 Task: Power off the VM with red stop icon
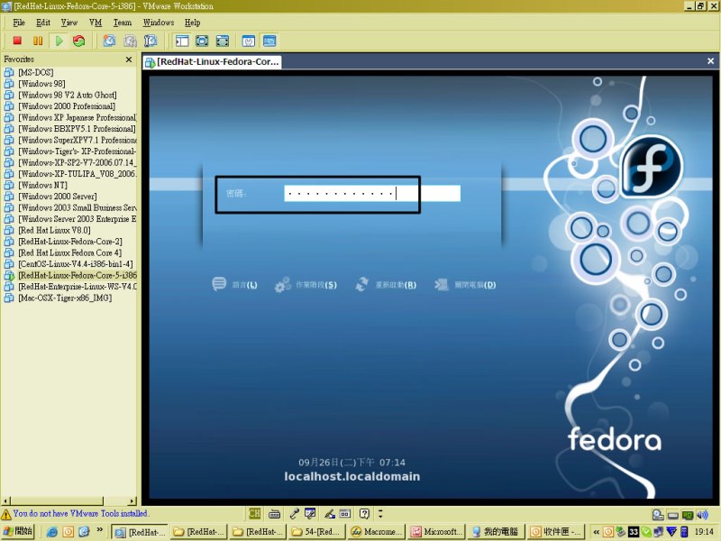[x=17, y=41]
